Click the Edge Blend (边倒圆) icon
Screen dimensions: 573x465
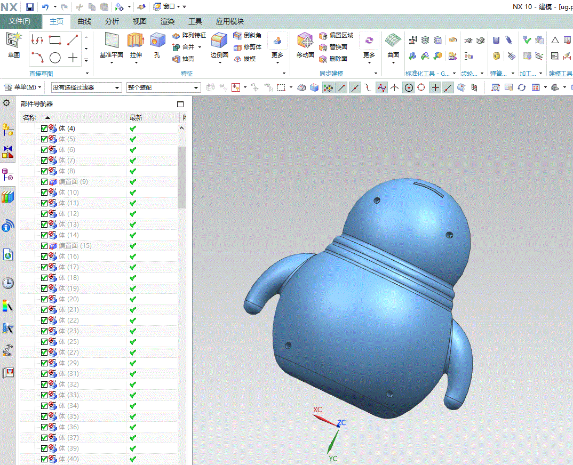(219, 41)
